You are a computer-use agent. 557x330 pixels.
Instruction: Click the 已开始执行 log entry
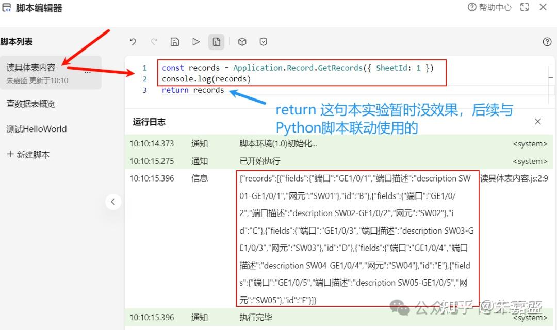(338, 161)
